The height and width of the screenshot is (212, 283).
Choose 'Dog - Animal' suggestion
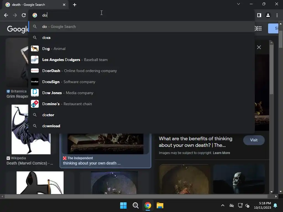(x=141, y=49)
